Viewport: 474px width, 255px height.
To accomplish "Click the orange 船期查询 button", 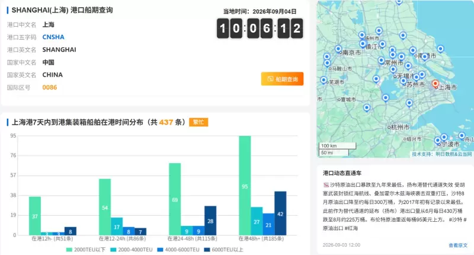I will click(282, 79).
